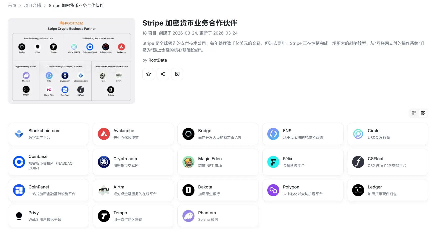Click the Crypto.com logo icon
This screenshot has height=229, width=434.
pyautogui.click(x=104, y=162)
